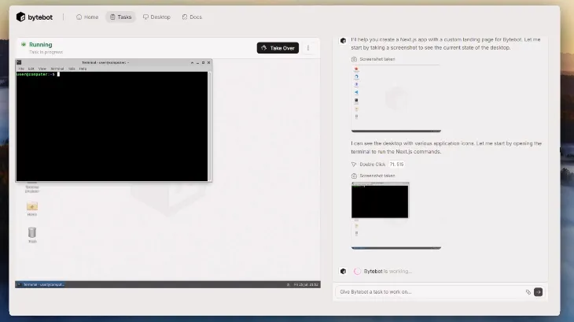Click the Terminal window's title bar icon
Image resolution: width=574 pixels, height=322 pixels.
[19, 62]
